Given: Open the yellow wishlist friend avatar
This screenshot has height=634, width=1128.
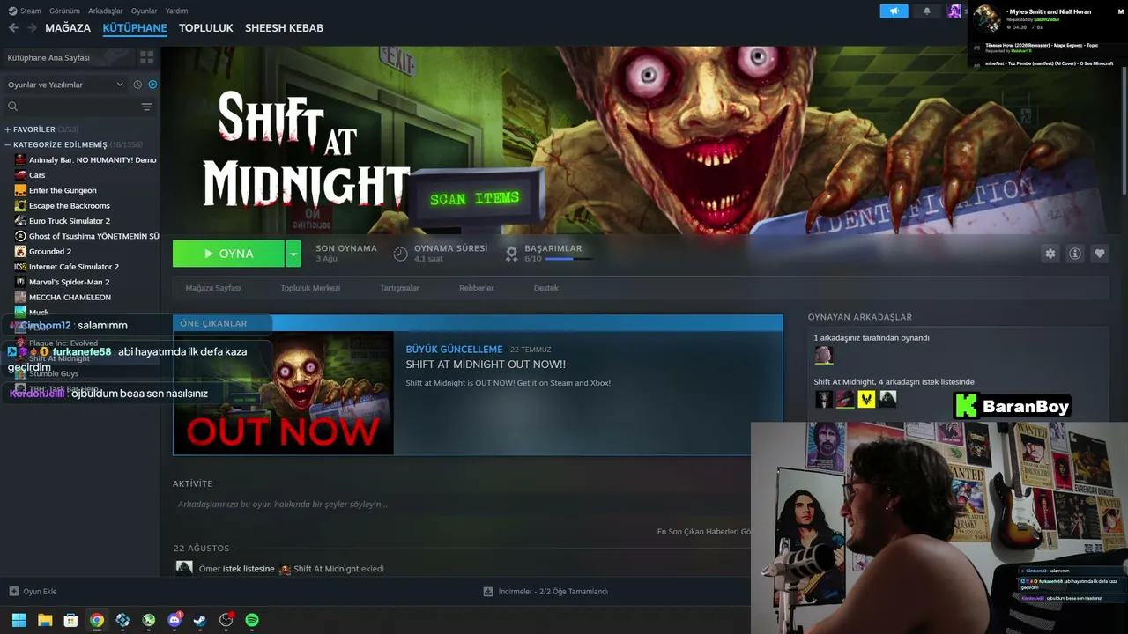Looking at the screenshot, I should click(866, 399).
